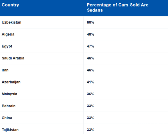Select the Egypt country cell
Image resolution: width=168 pixels, height=134 pixels.
[7, 46]
